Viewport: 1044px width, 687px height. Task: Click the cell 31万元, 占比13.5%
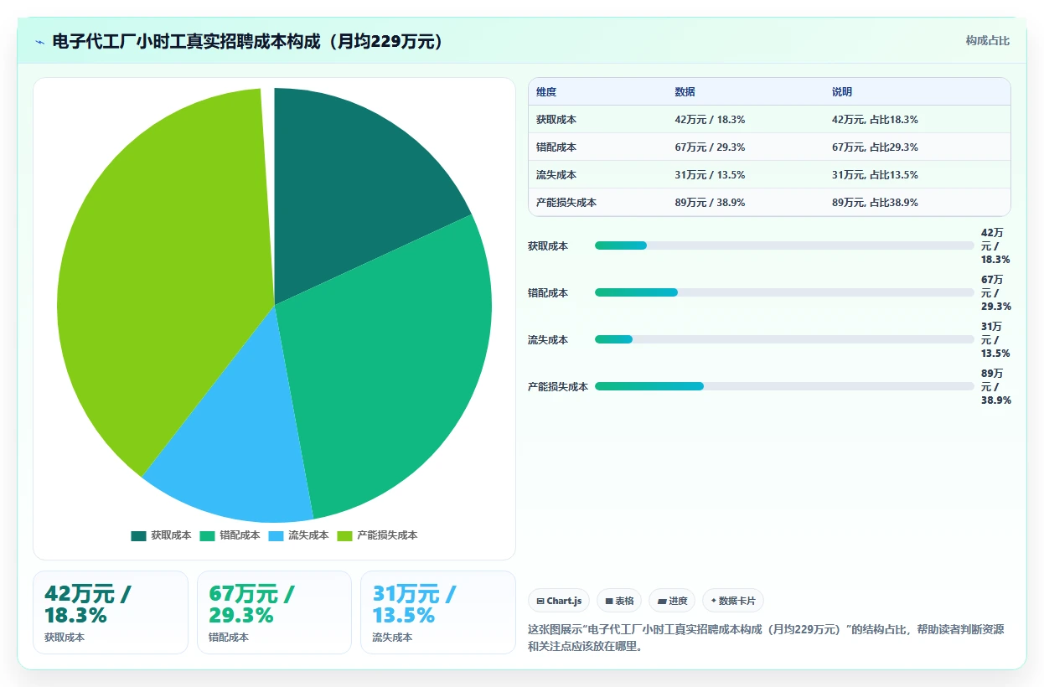click(875, 175)
